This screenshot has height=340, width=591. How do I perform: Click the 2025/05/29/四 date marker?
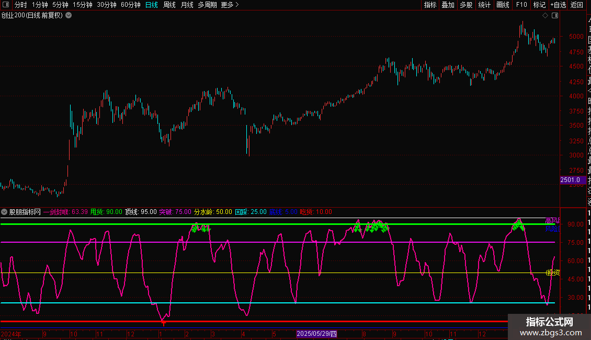pyautogui.click(x=316, y=334)
